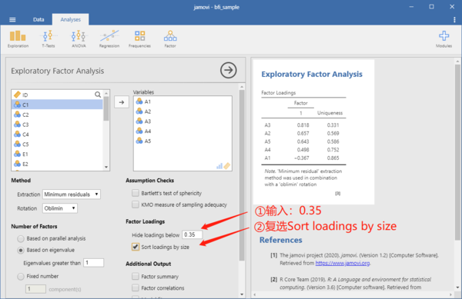The image size is (462, 299).
Task: Enable KMO measure of sampling adequacy
Action: (136, 204)
